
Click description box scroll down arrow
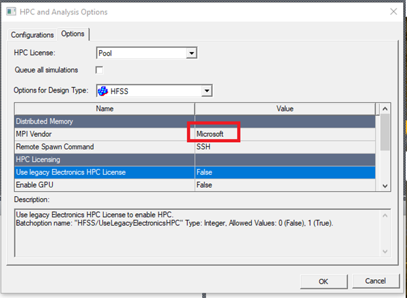point(385,252)
